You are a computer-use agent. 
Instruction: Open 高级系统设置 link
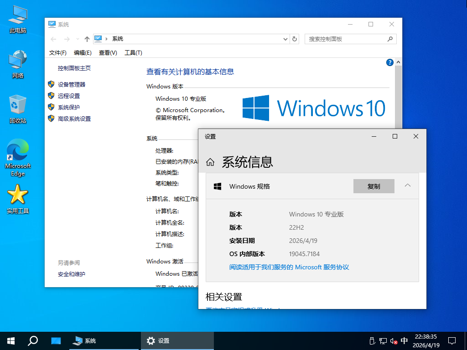tap(74, 118)
